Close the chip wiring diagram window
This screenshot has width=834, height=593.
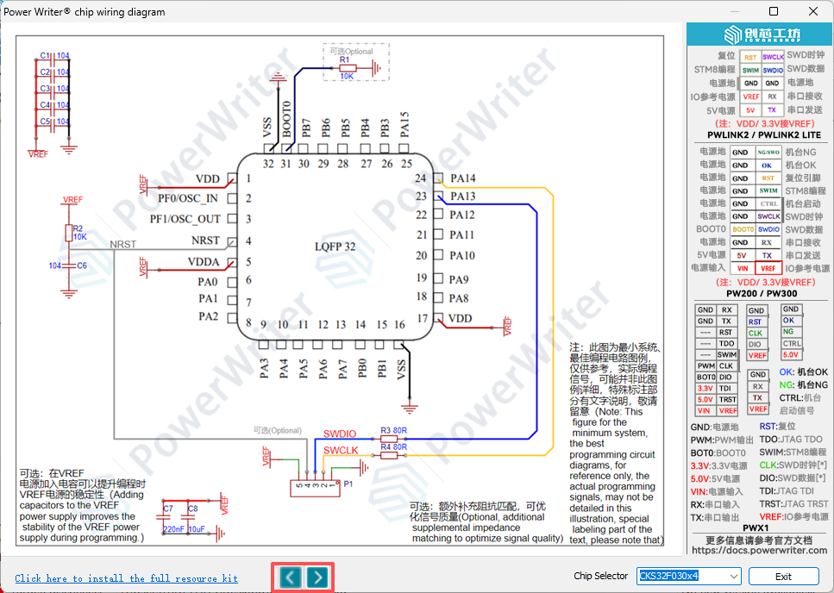click(x=813, y=11)
